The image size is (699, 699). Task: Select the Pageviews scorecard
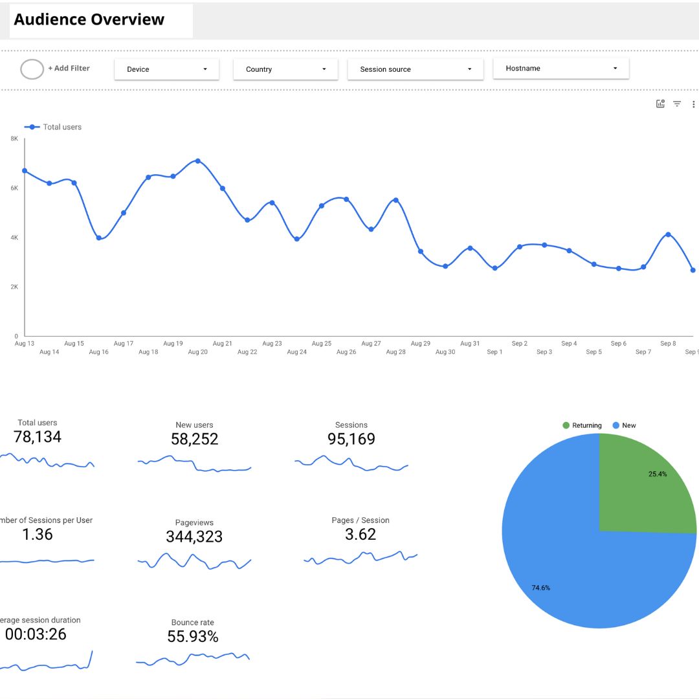(x=194, y=537)
